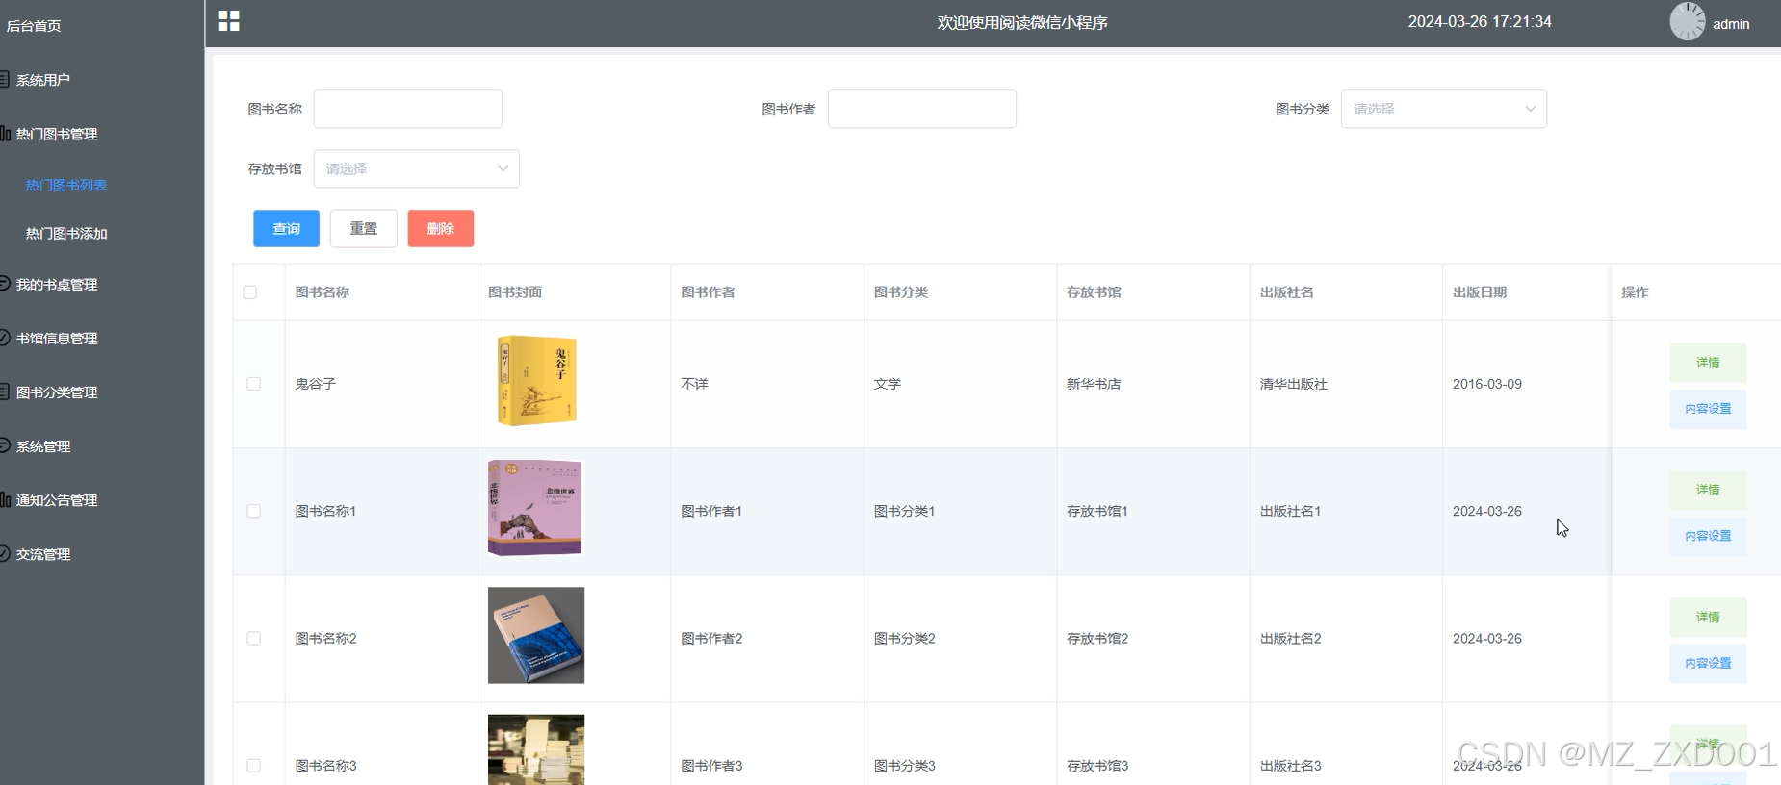Click the 重置 button
Screen dimensions: 1781x785
click(x=363, y=228)
